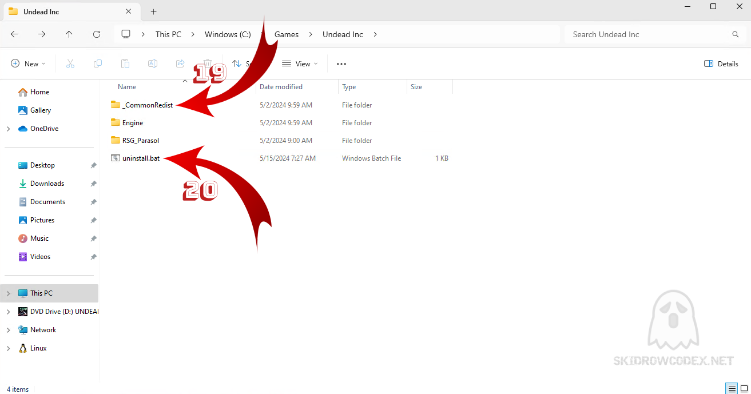Screen dimensions: 751x394
Task: Toggle the Details pane
Action: tap(721, 63)
